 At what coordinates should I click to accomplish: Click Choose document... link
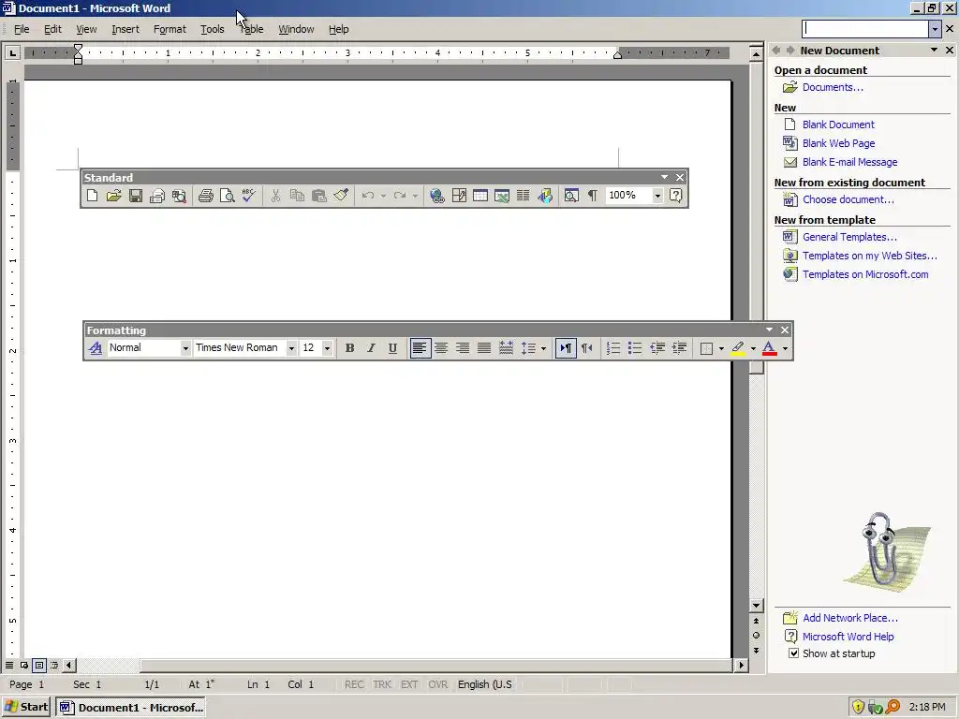(848, 199)
